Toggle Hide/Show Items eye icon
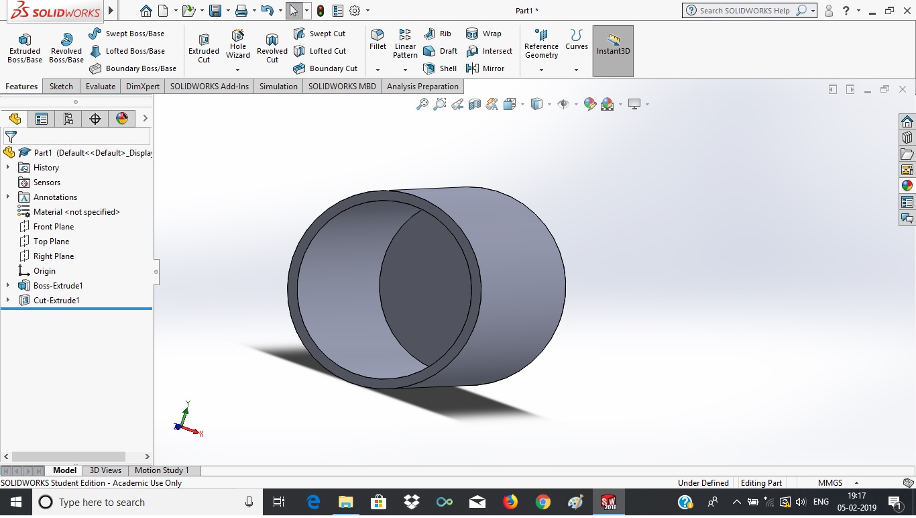916x518 pixels. (563, 104)
